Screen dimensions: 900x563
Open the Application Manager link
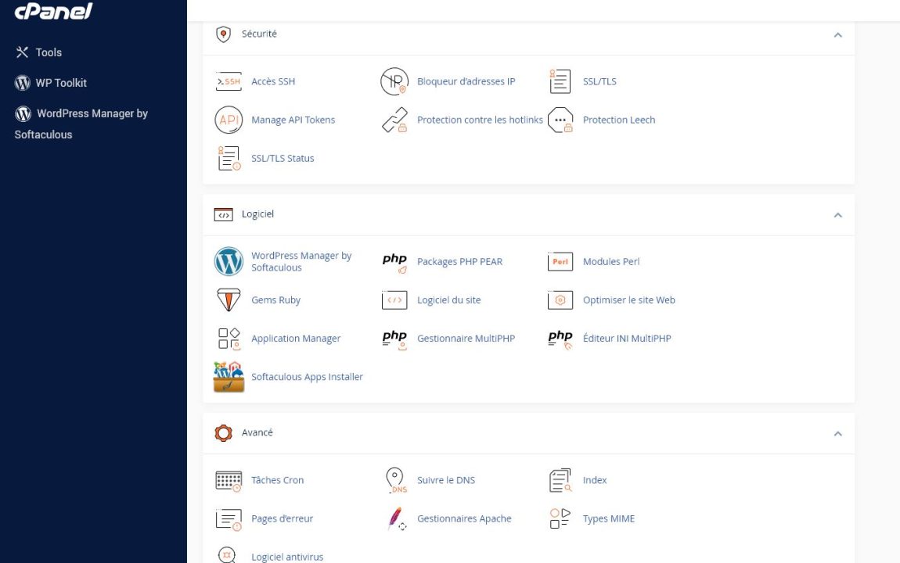pyautogui.click(x=296, y=339)
